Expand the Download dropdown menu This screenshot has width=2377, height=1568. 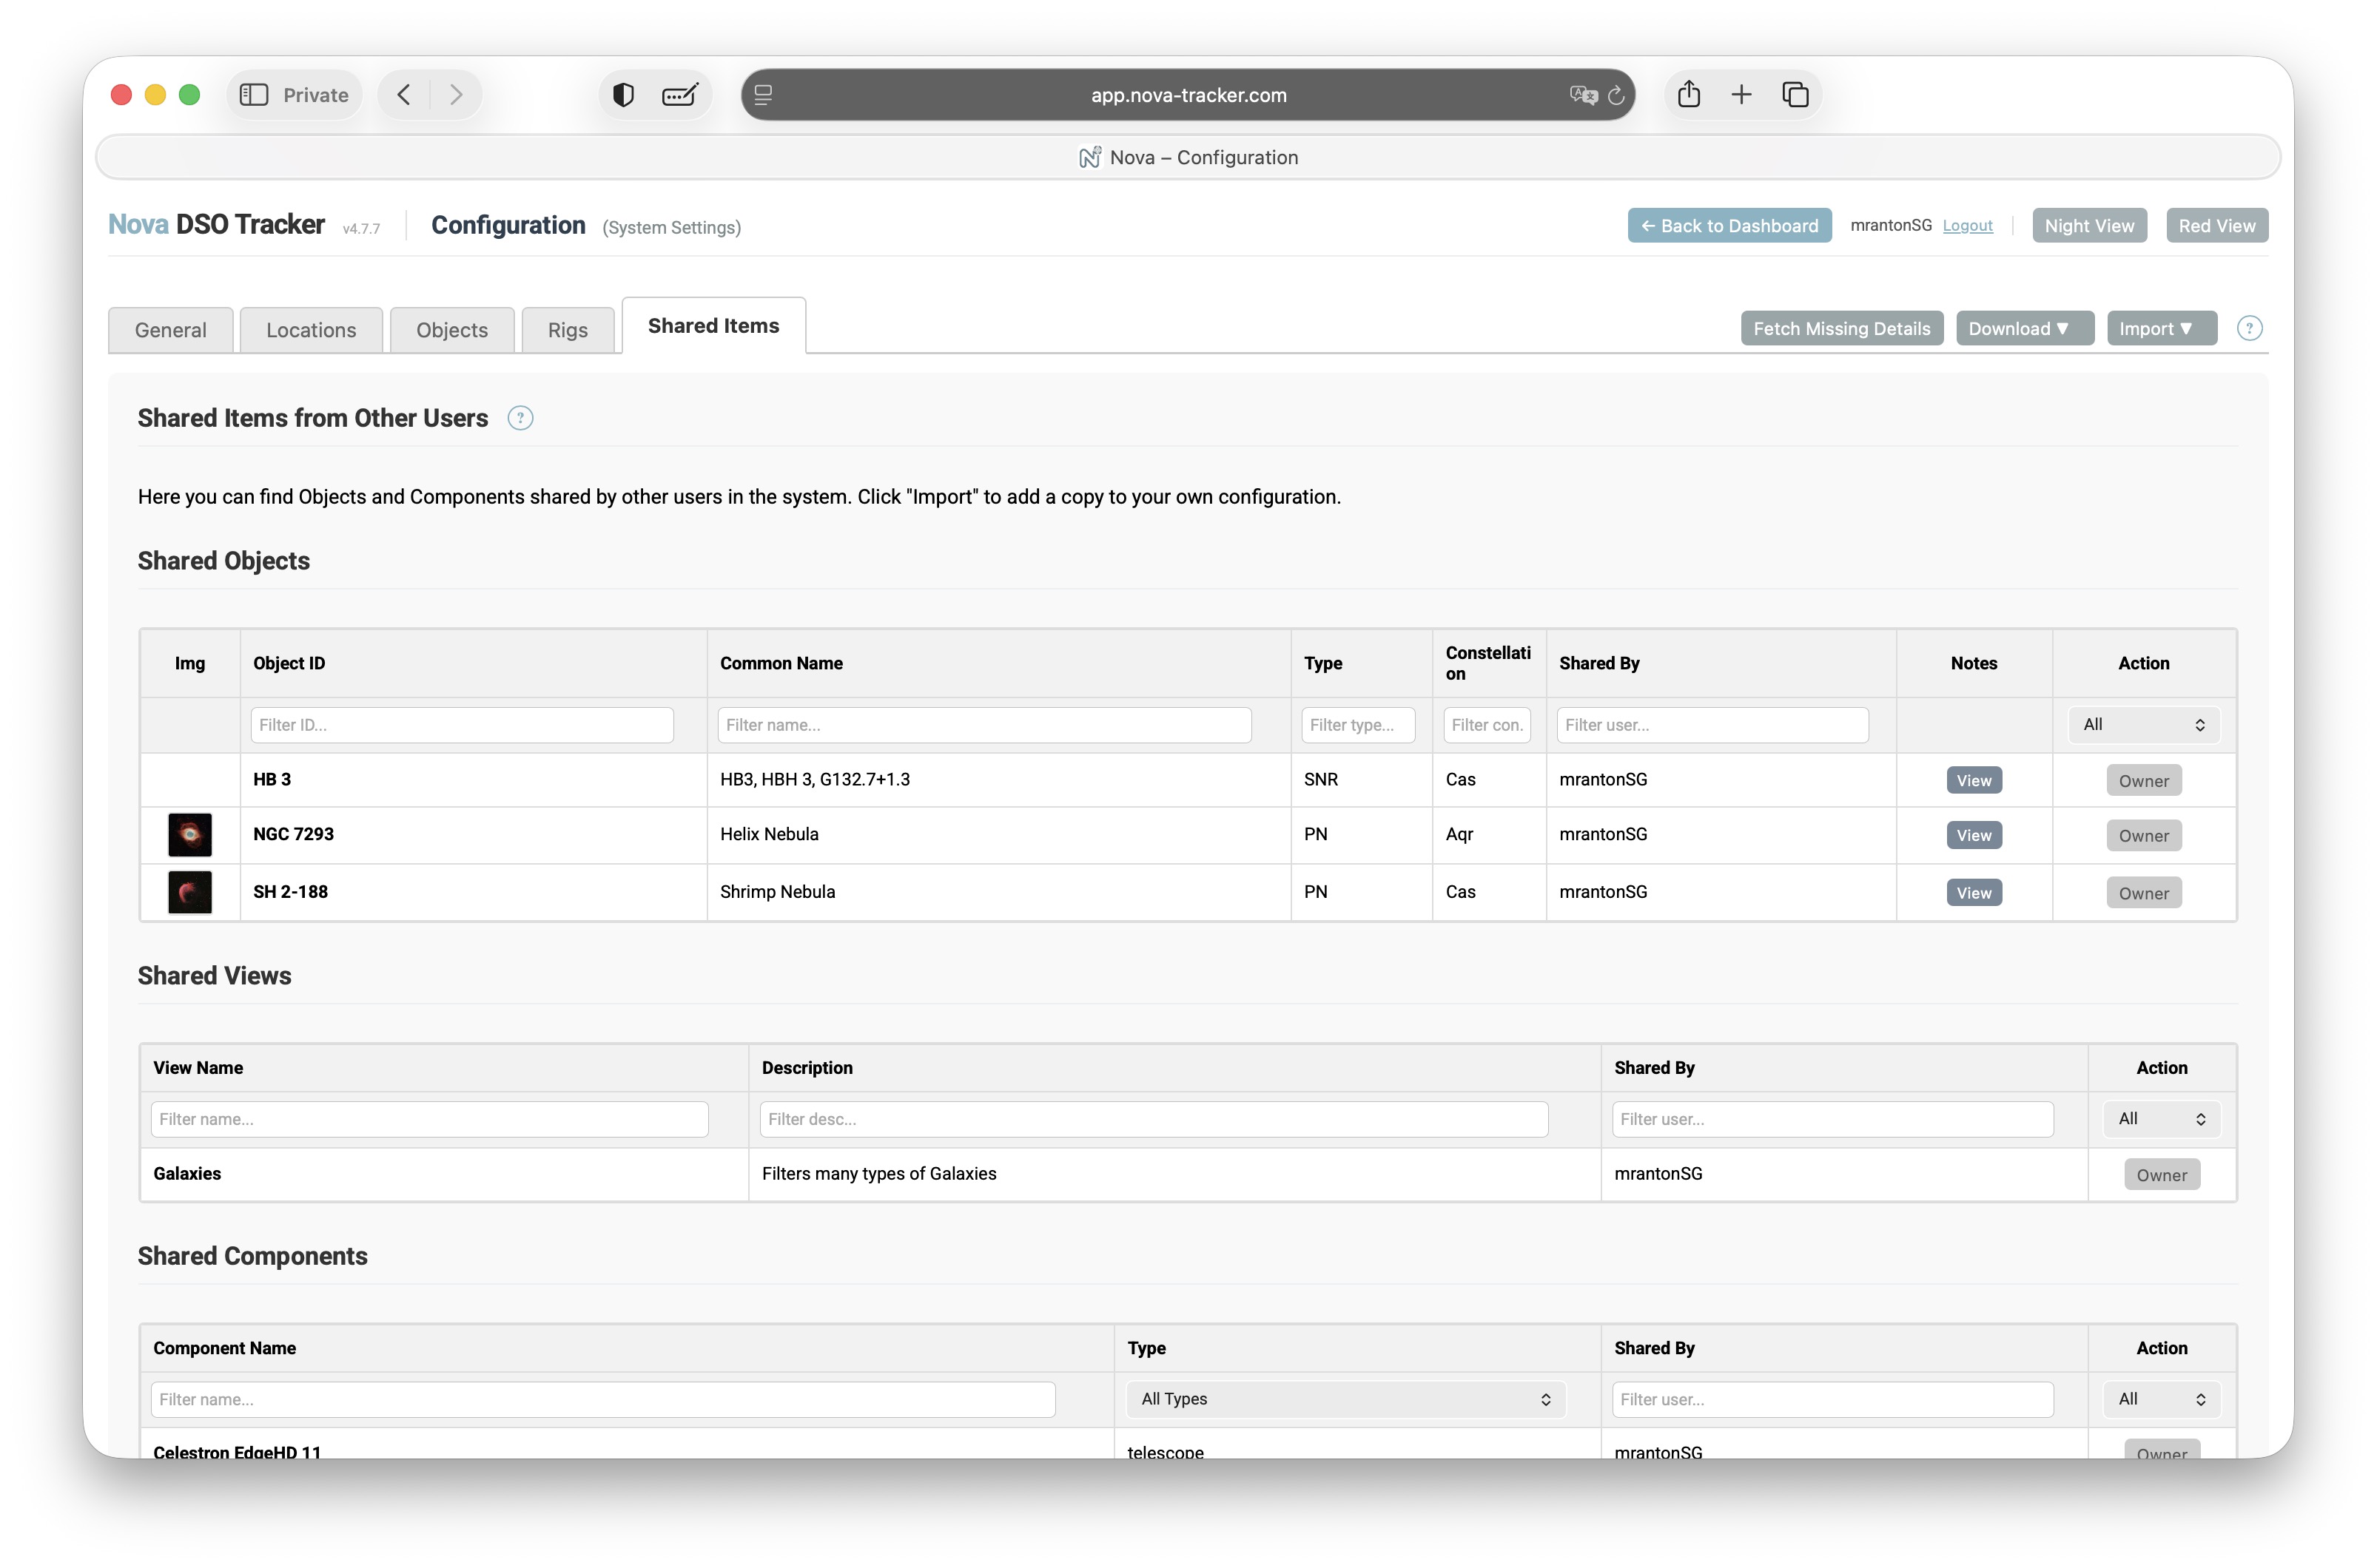pyautogui.click(x=2024, y=328)
